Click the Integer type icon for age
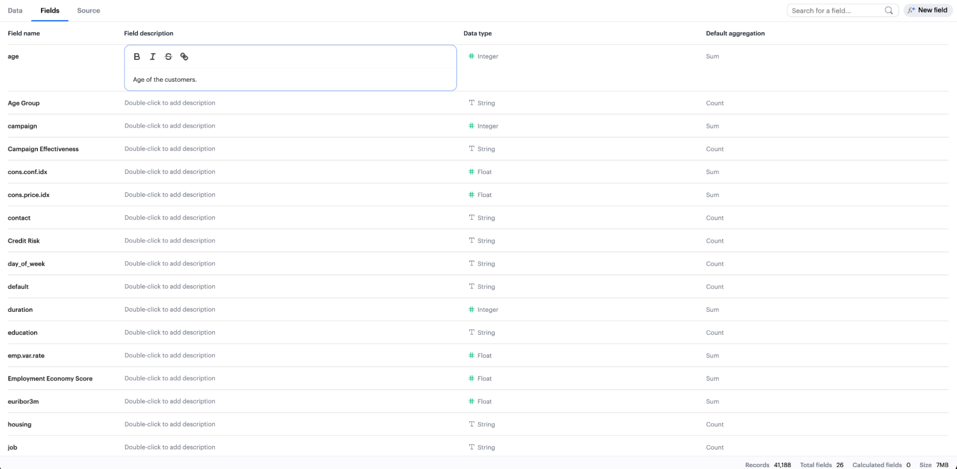The height and width of the screenshot is (469, 957). (x=472, y=56)
